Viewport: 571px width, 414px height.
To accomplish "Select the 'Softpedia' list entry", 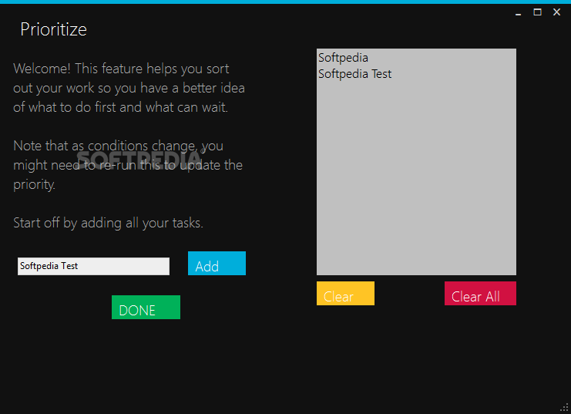I will pyautogui.click(x=416, y=58).
